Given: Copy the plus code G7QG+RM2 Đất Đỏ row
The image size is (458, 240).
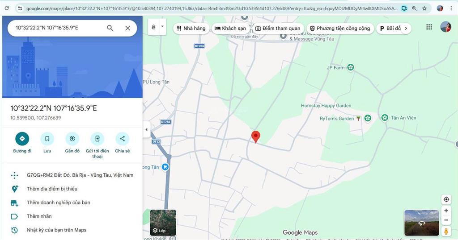Looking at the screenshot, I should (x=72, y=175).
